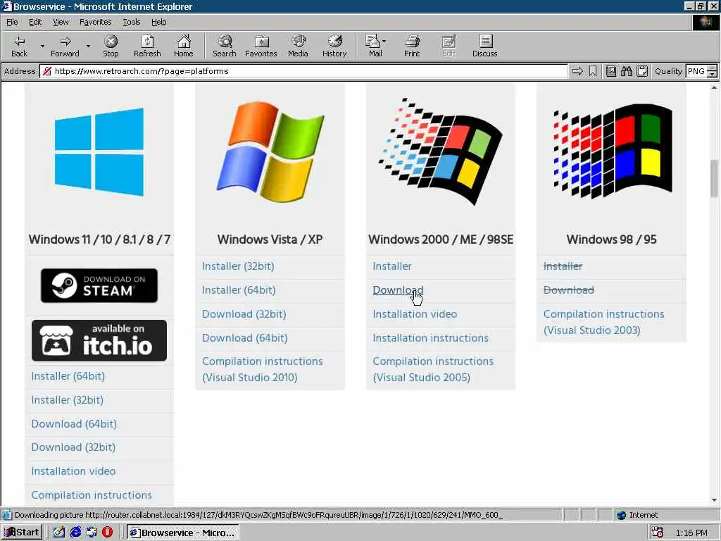The height and width of the screenshot is (541, 721).
Task: Open Windows 11/10 Download (32bit) link
Action: (73, 447)
